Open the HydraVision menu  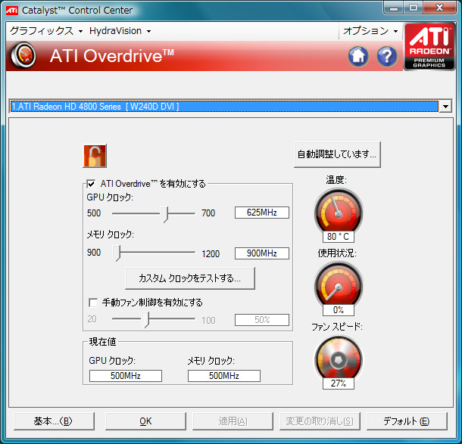click(x=120, y=31)
